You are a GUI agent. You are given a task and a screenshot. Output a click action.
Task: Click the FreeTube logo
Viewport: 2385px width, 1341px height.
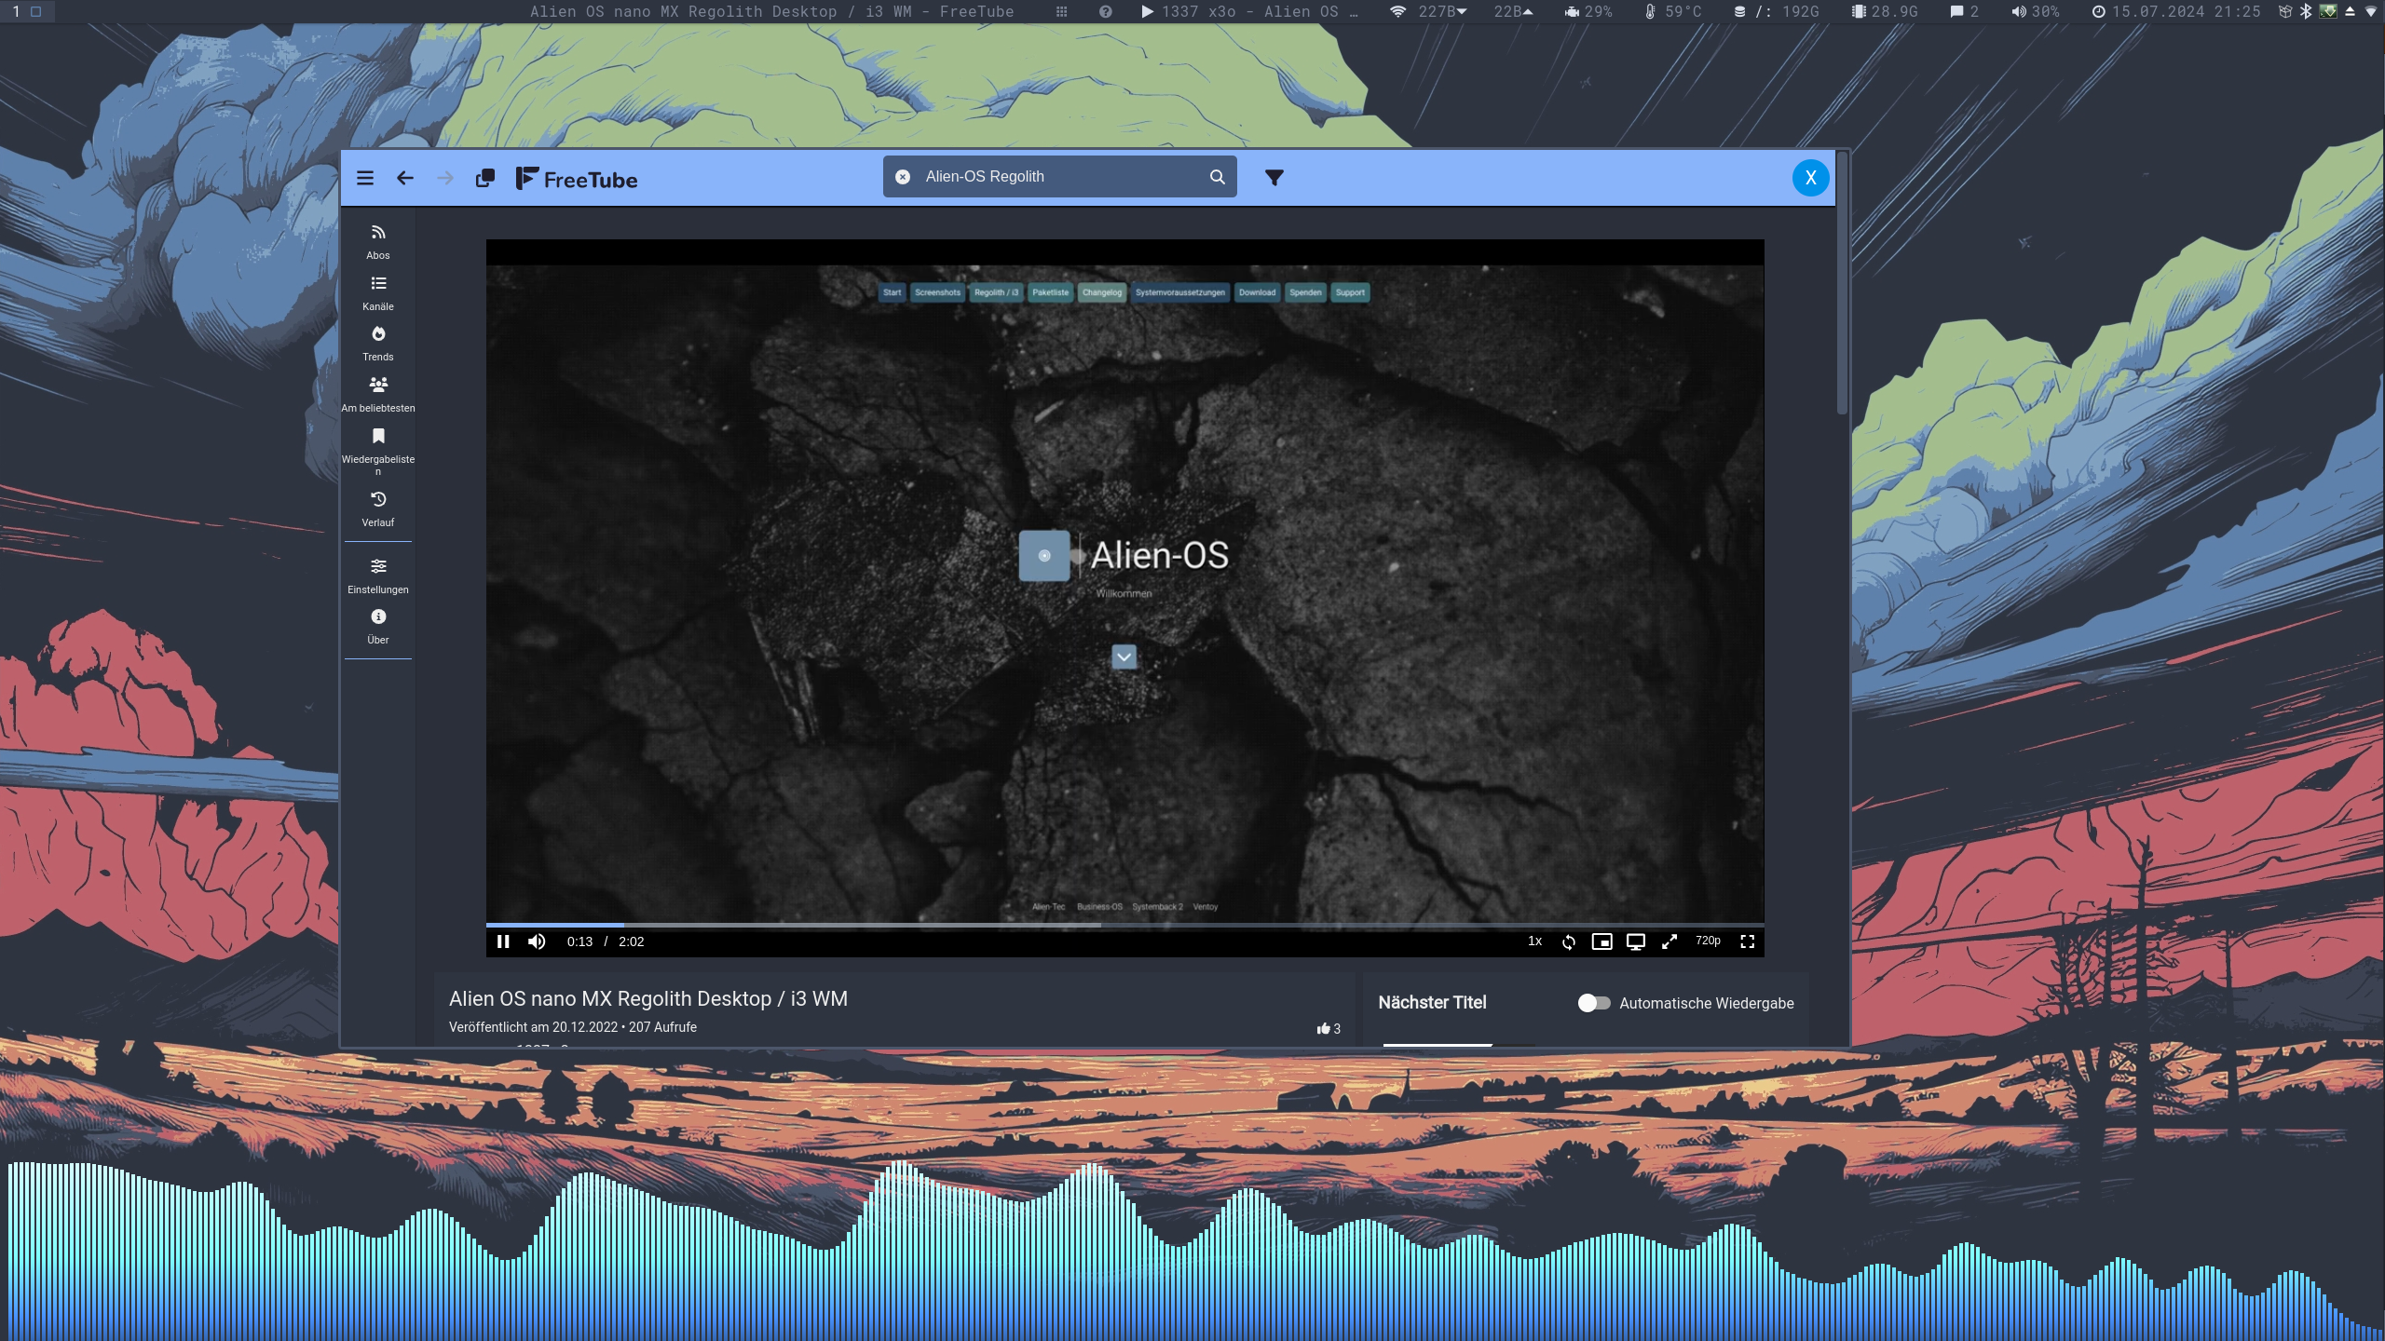coord(577,179)
